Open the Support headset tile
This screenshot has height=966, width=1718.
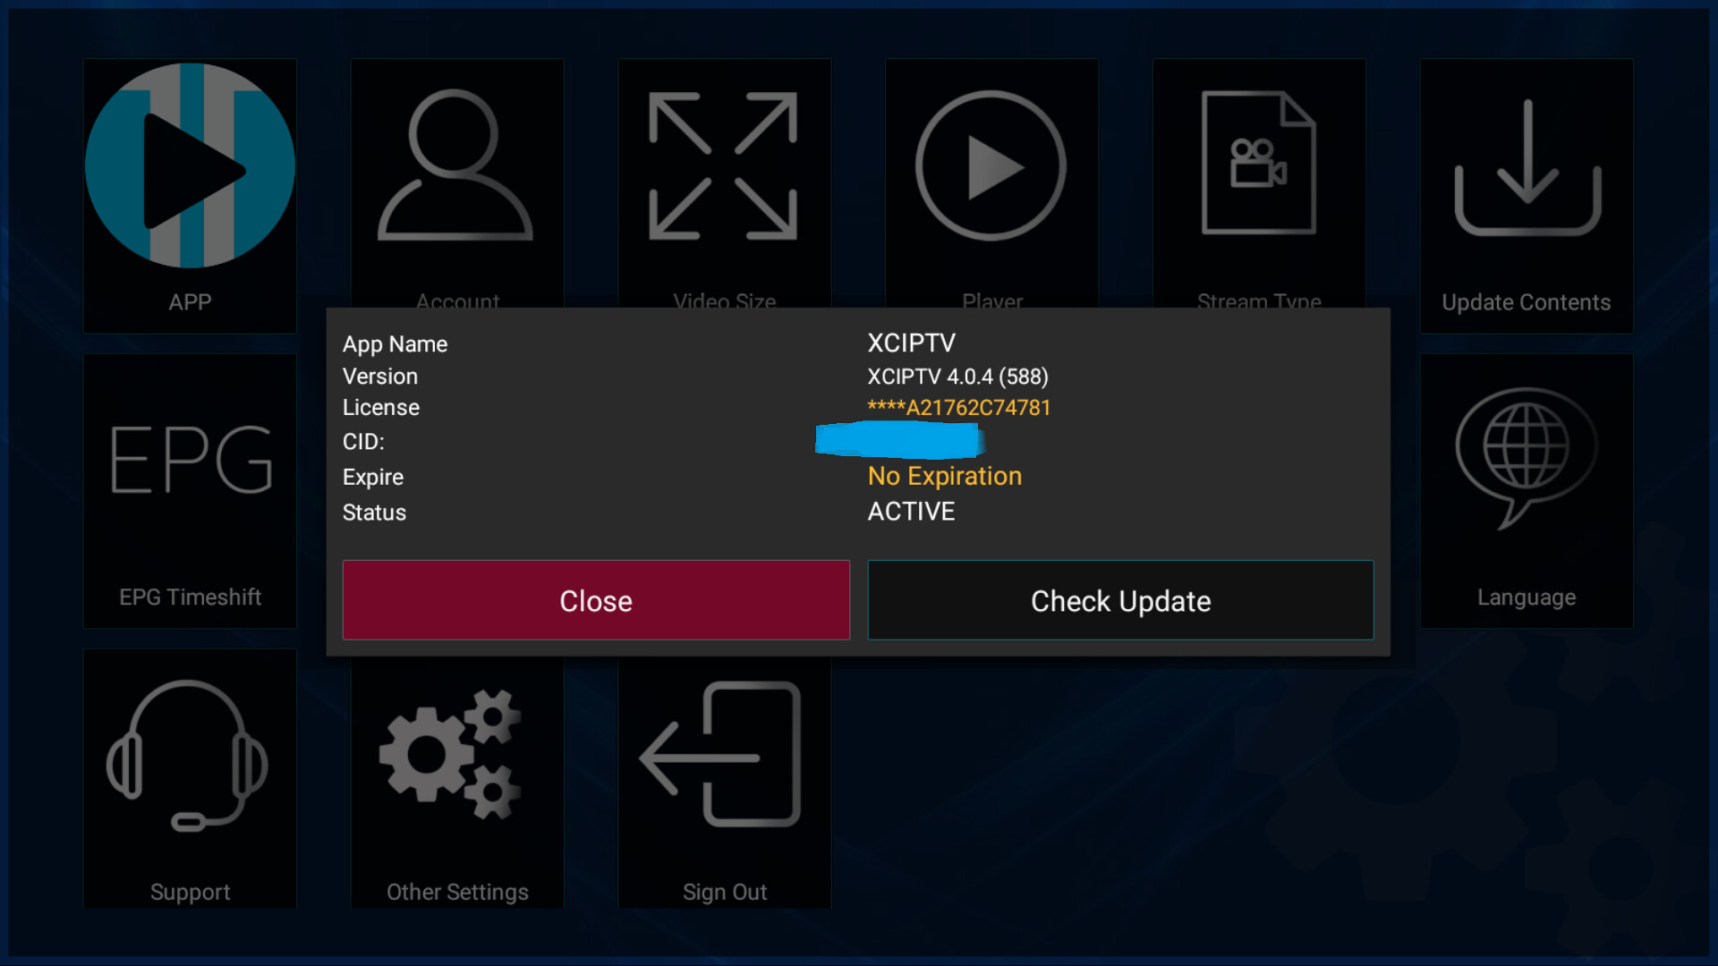coord(190,778)
